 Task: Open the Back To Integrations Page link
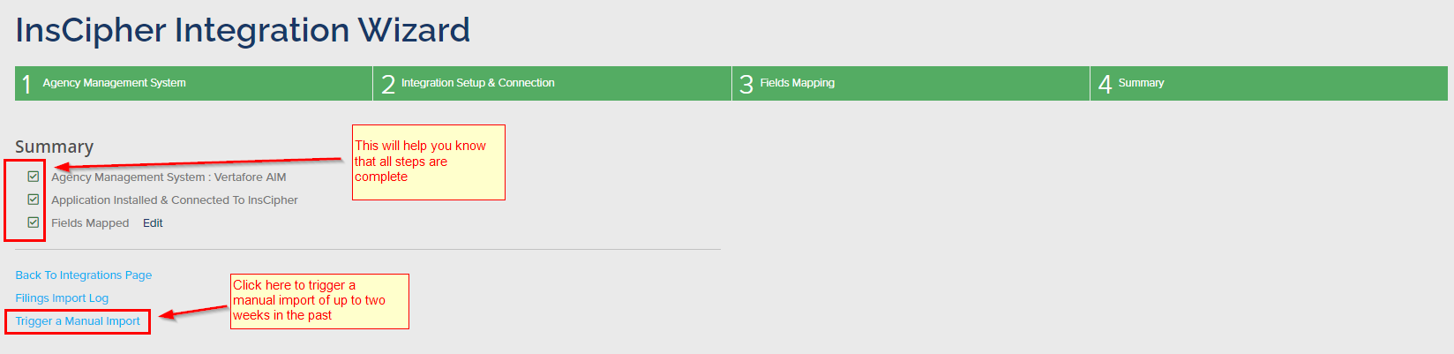coord(83,275)
